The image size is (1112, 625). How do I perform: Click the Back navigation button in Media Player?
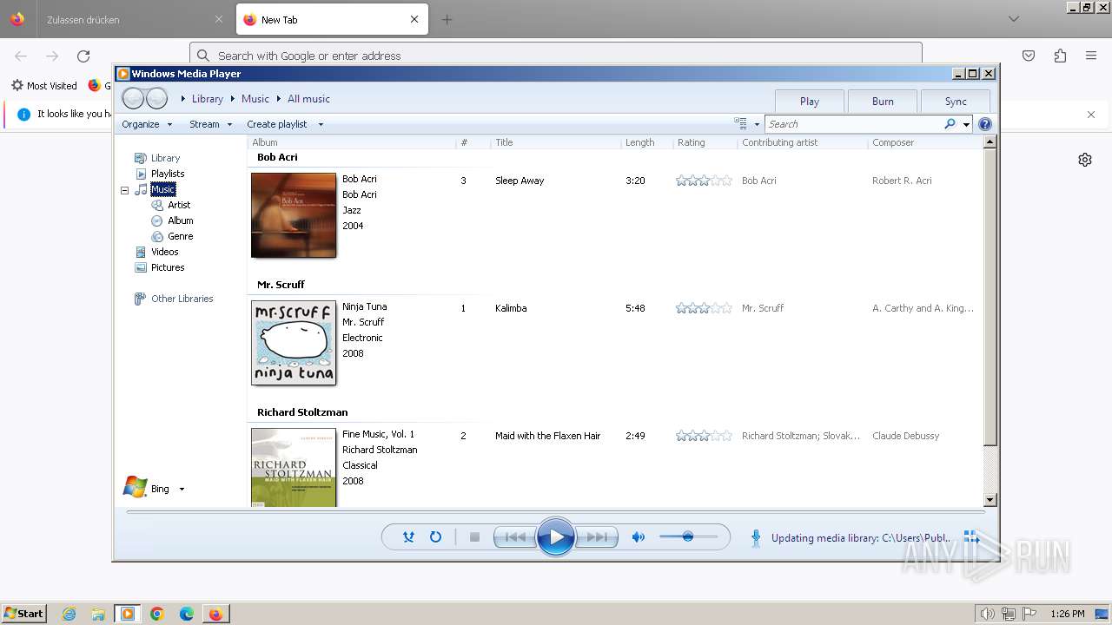[133, 98]
